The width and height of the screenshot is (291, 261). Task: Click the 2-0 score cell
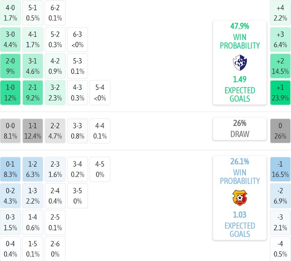point(11,66)
